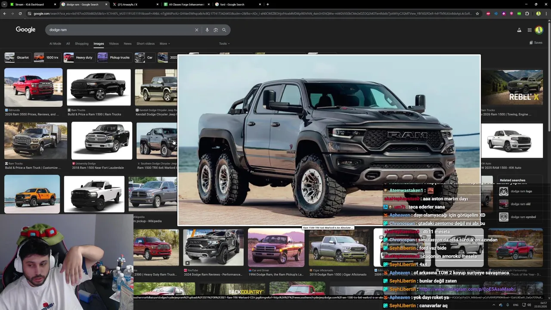Select the Heavy duty filter chip
The width and height of the screenshot is (551, 310).
pyautogui.click(x=78, y=57)
